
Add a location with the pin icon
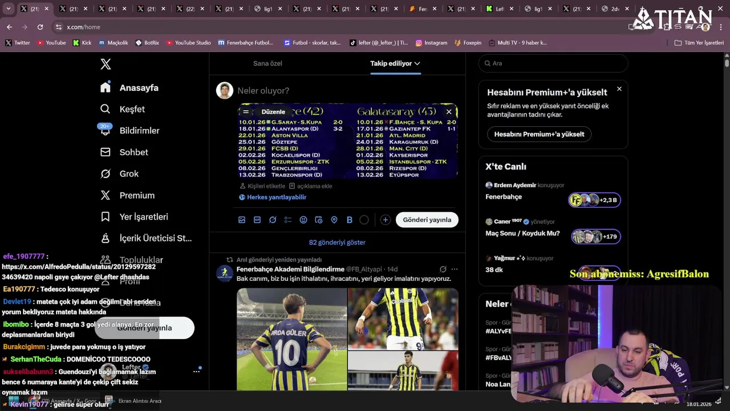pos(334,220)
